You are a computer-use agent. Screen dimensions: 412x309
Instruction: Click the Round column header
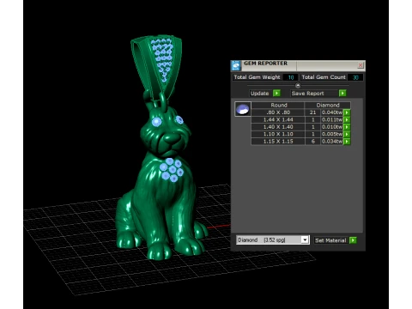[x=278, y=105]
